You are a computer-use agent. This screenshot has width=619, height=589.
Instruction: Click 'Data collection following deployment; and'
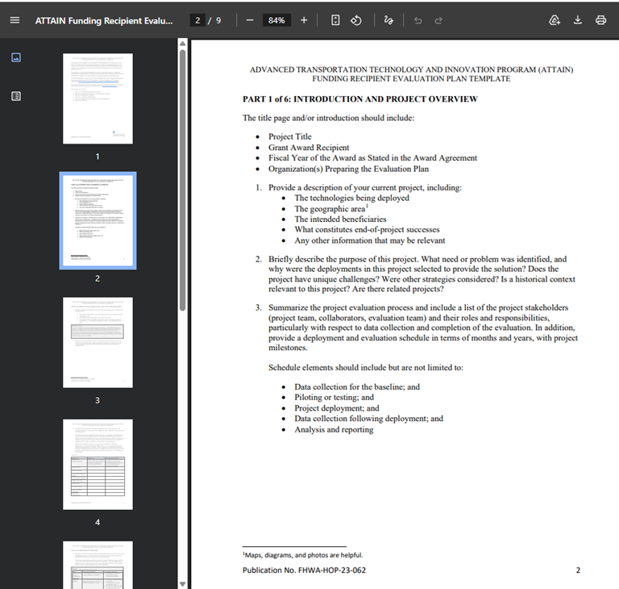368,419
